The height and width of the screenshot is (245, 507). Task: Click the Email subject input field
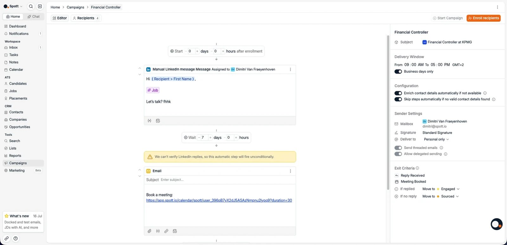point(227,180)
